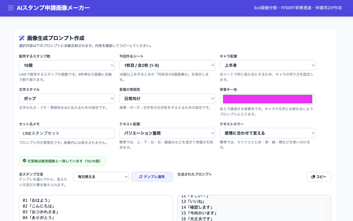This screenshot has height=221, width=353.
Task: Click the magenta 背景キー色 color swatch
Action: click(268, 99)
